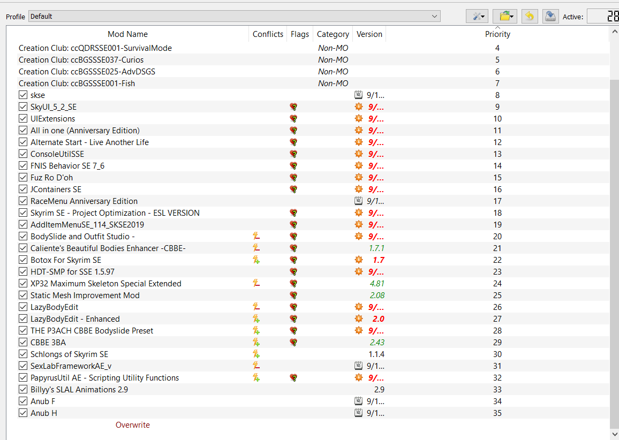Image resolution: width=619 pixels, height=440 pixels.
Task: Click the heart flag icon for PapyrusUtil AE
Action: pyautogui.click(x=293, y=378)
